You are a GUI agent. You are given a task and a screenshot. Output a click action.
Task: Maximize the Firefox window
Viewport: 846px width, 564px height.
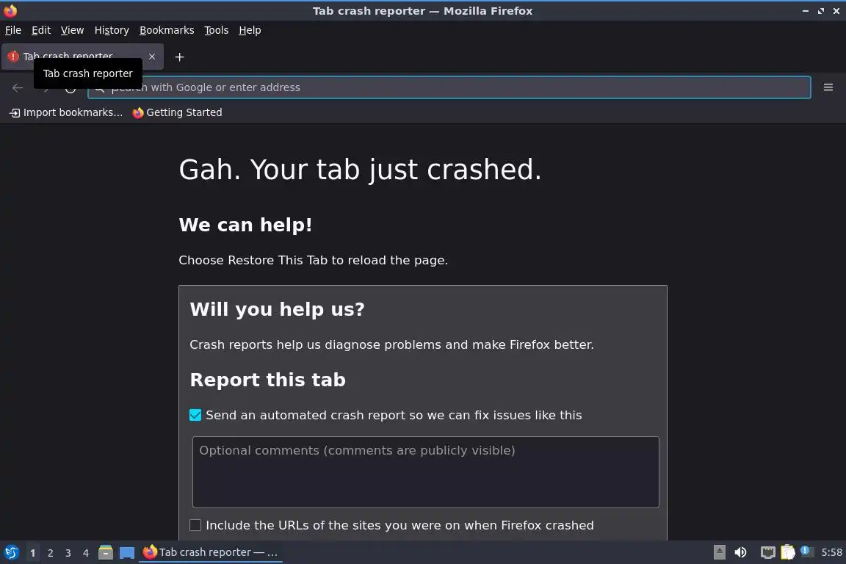(820, 11)
